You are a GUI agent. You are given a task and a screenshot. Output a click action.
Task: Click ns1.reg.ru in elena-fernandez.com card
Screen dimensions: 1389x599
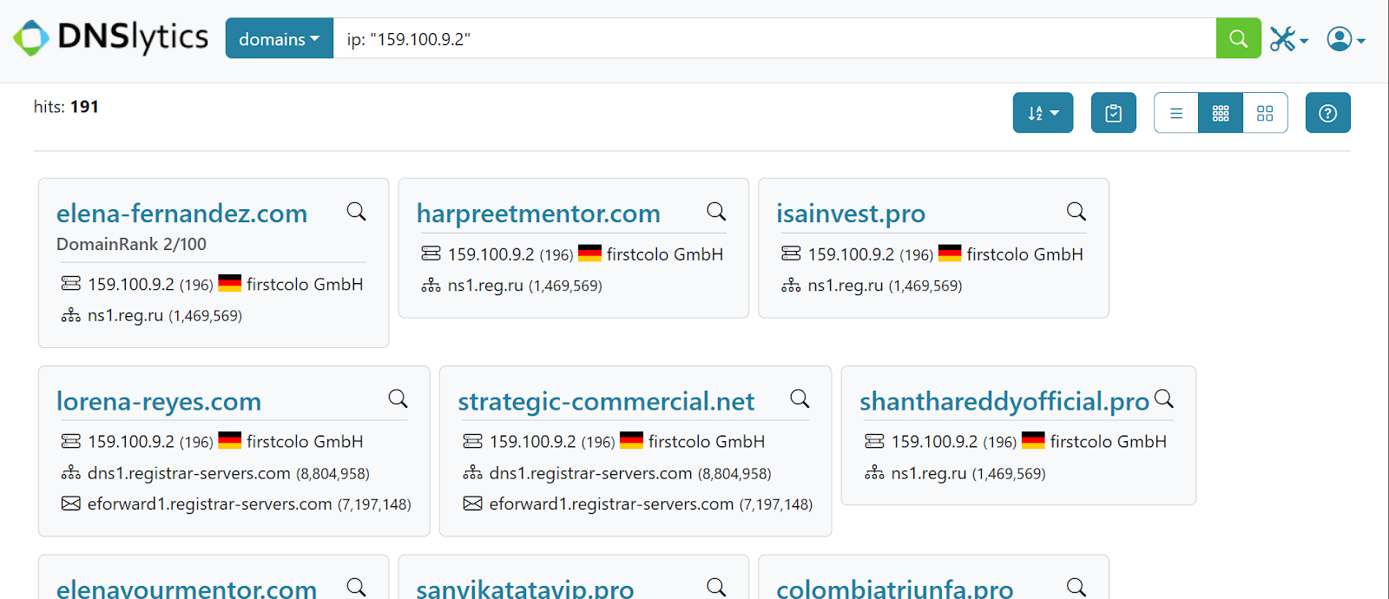[125, 316]
